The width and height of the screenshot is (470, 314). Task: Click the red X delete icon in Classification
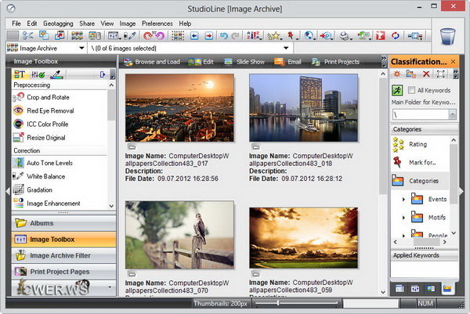coord(425,74)
